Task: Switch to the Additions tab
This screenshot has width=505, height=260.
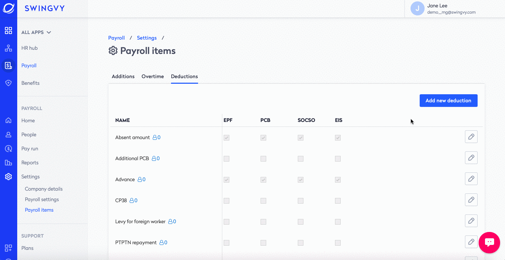Action: point(123,76)
